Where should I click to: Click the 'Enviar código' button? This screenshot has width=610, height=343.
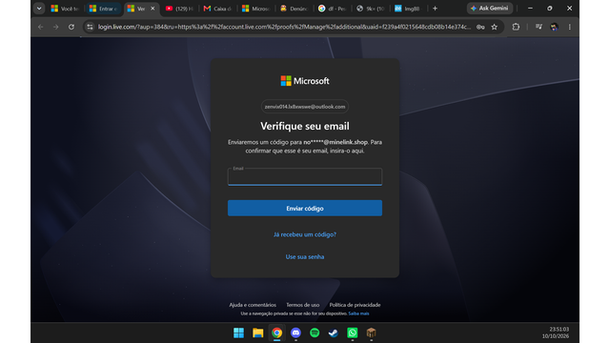pos(305,208)
